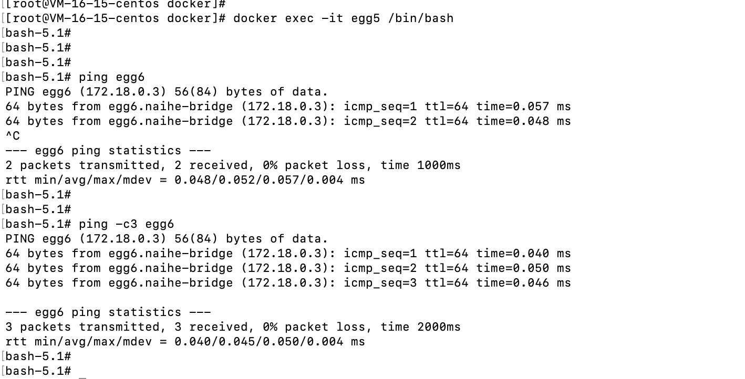Screen dimensions: 745x379
Task: Click the '3 packets transmitted' summary line
Action: click(x=233, y=327)
